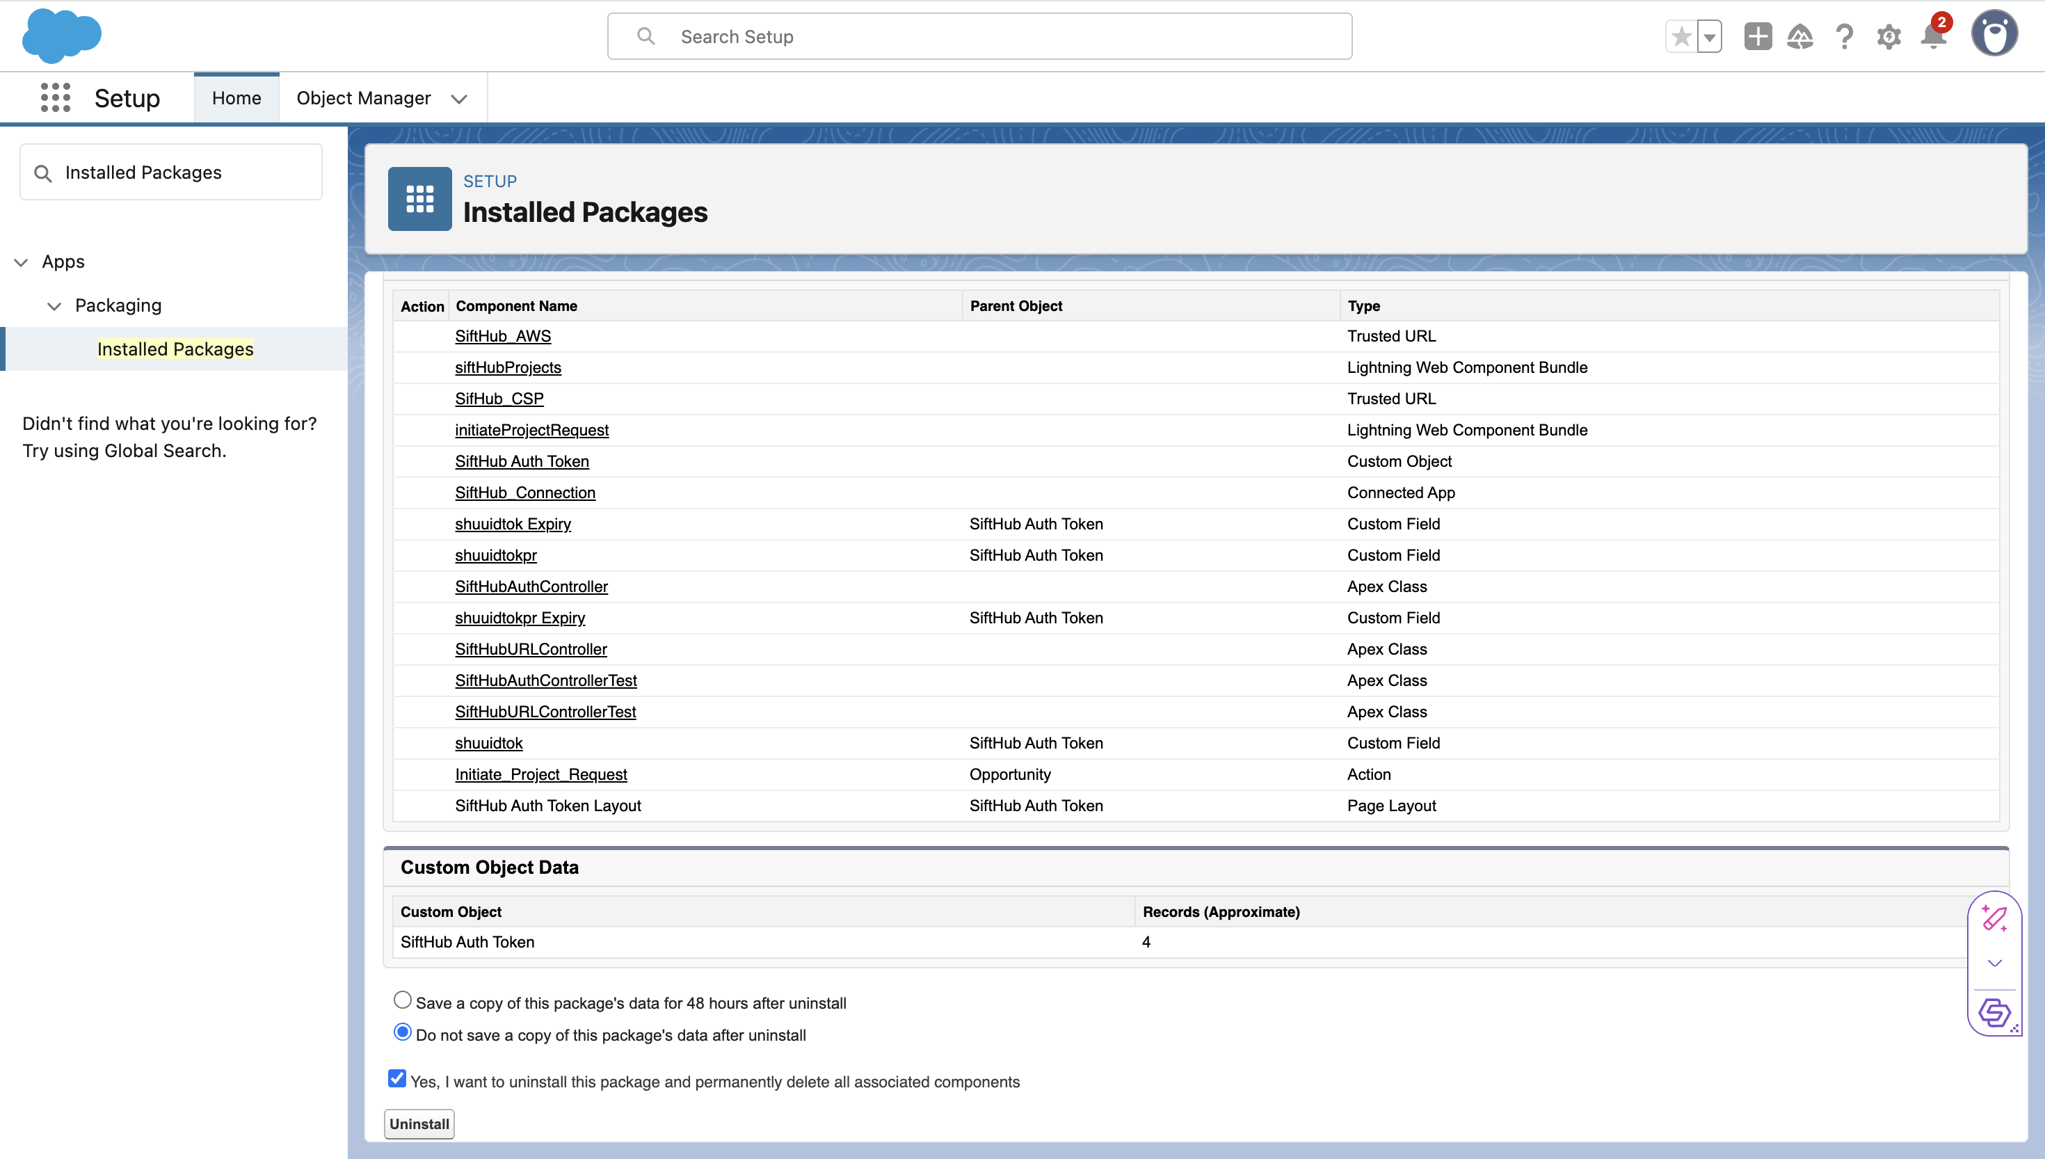
Task: Open the SiftHubAuthController component link
Action: click(531, 586)
